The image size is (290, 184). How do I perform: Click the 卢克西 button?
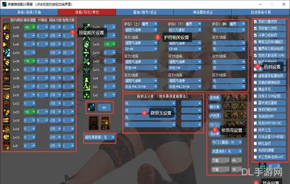click(215, 116)
